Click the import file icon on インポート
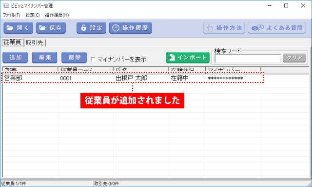Viewport: 312px width, 187px height. coord(172,58)
